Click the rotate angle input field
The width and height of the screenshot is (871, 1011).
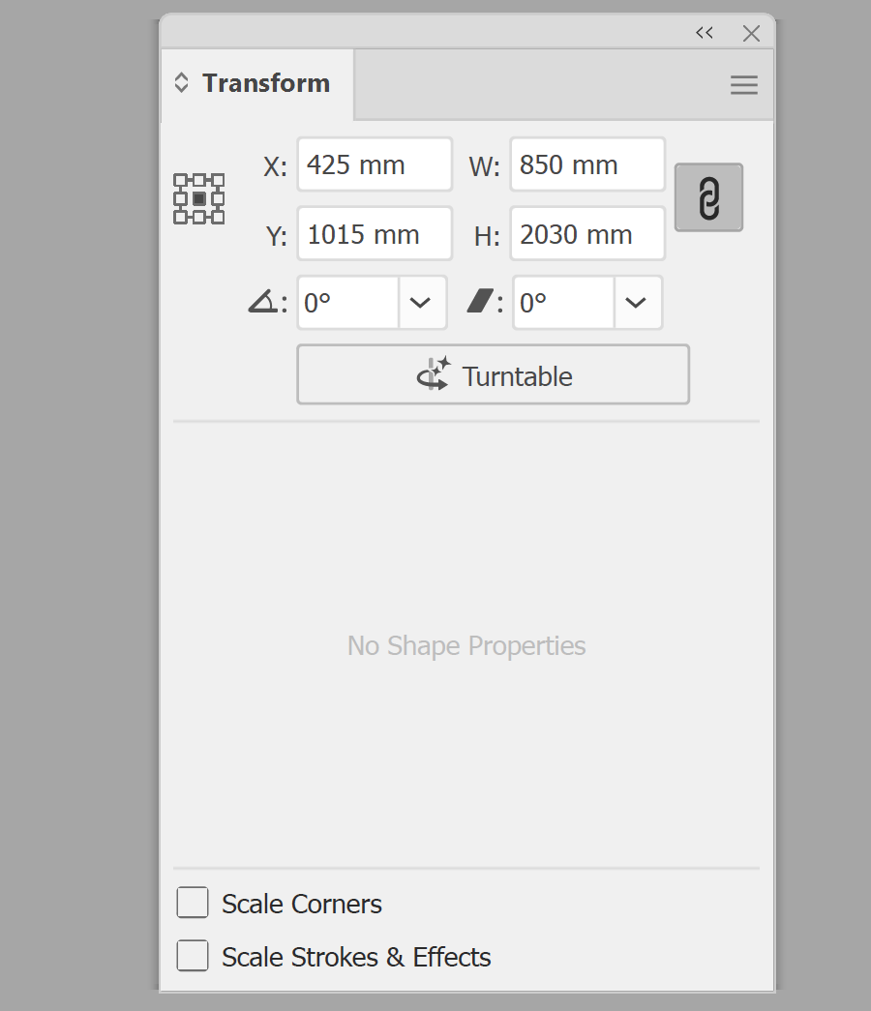(347, 303)
